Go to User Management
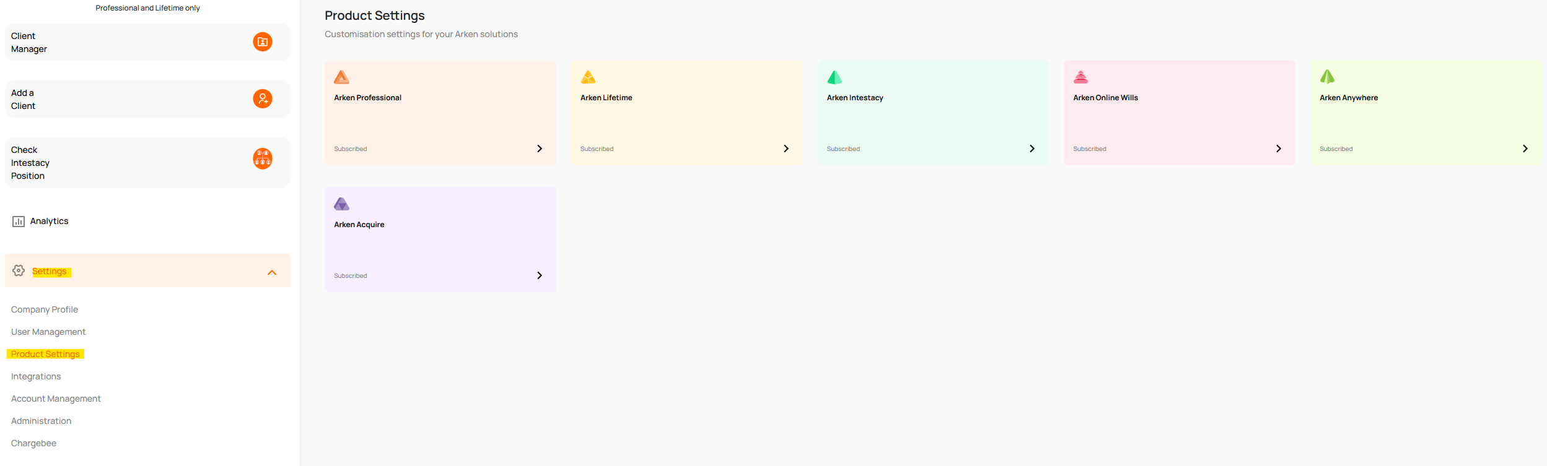This screenshot has width=1547, height=466. click(x=48, y=332)
